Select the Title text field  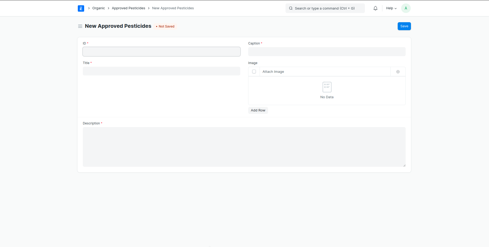pyautogui.click(x=161, y=71)
